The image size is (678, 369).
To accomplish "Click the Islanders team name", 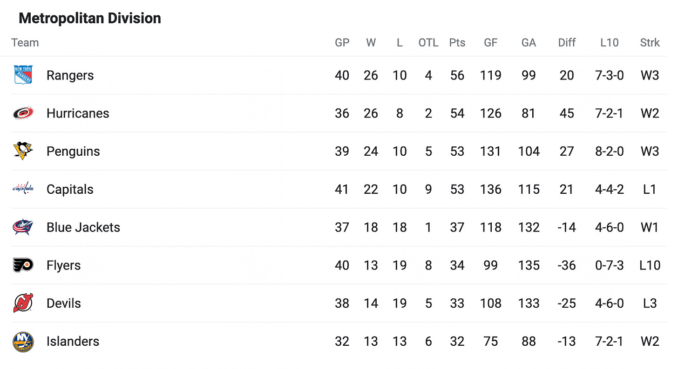I will [x=73, y=342].
